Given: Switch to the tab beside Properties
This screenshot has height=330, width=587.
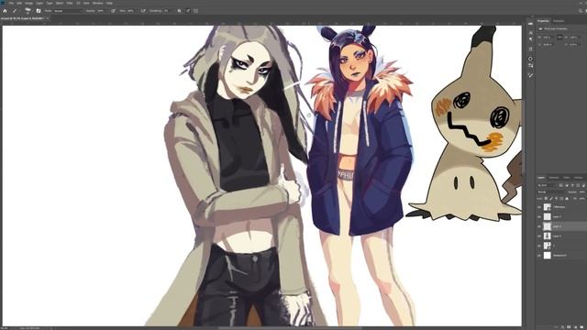Looking at the screenshot, I should (x=559, y=21).
